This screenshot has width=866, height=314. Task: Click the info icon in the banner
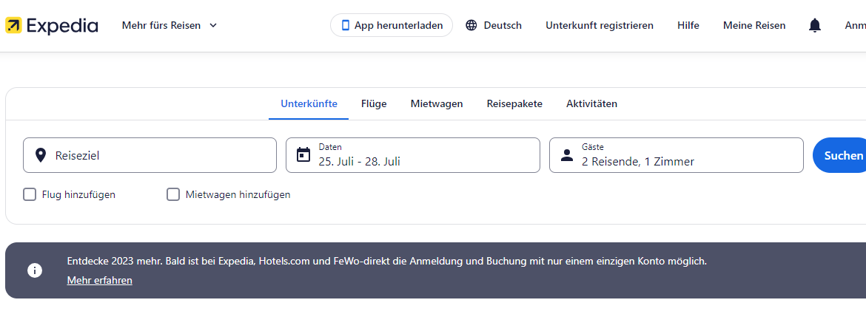(x=35, y=270)
